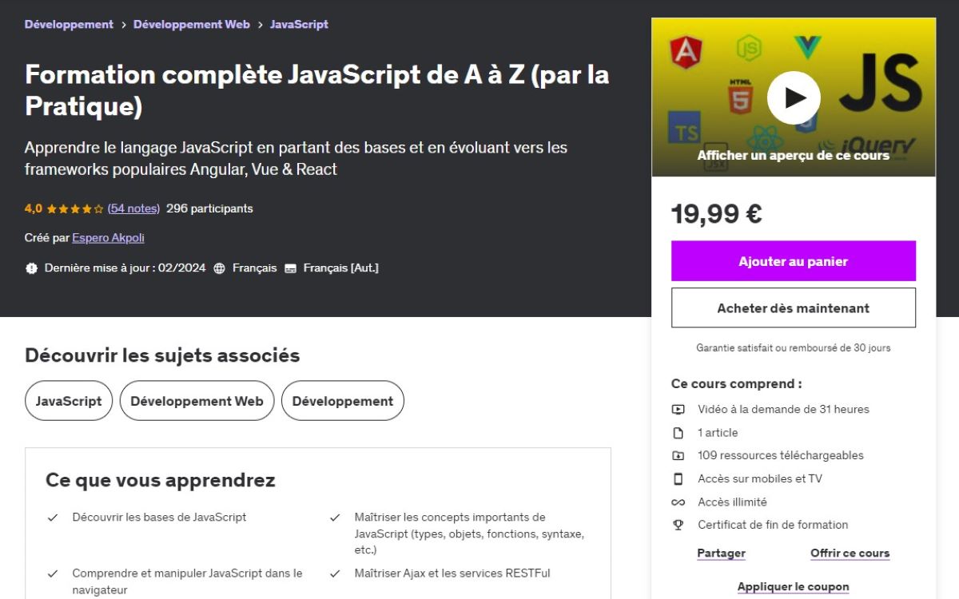Viewport: 959px width, 599px height.
Task: Add the course to cart
Action: [x=794, y=261]
